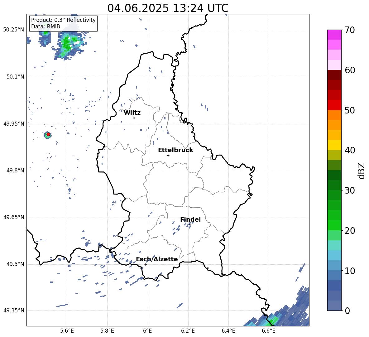This screenshot has width=369, height=337.
Task: Click the colorbar tick label 50
Action: pos(350,110)
